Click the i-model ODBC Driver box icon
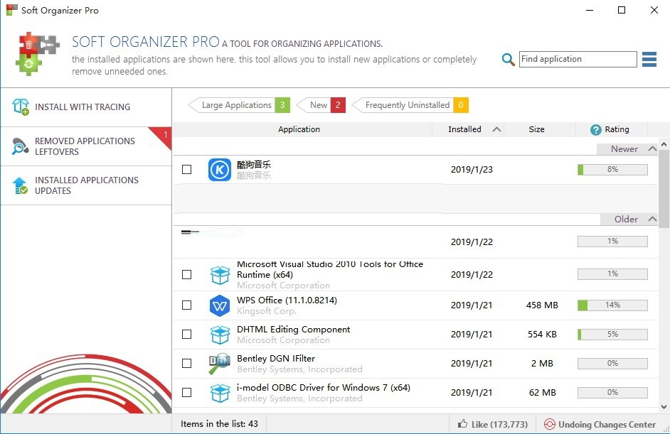Screen dimensions: 670x434 click(x=220, y=393)
